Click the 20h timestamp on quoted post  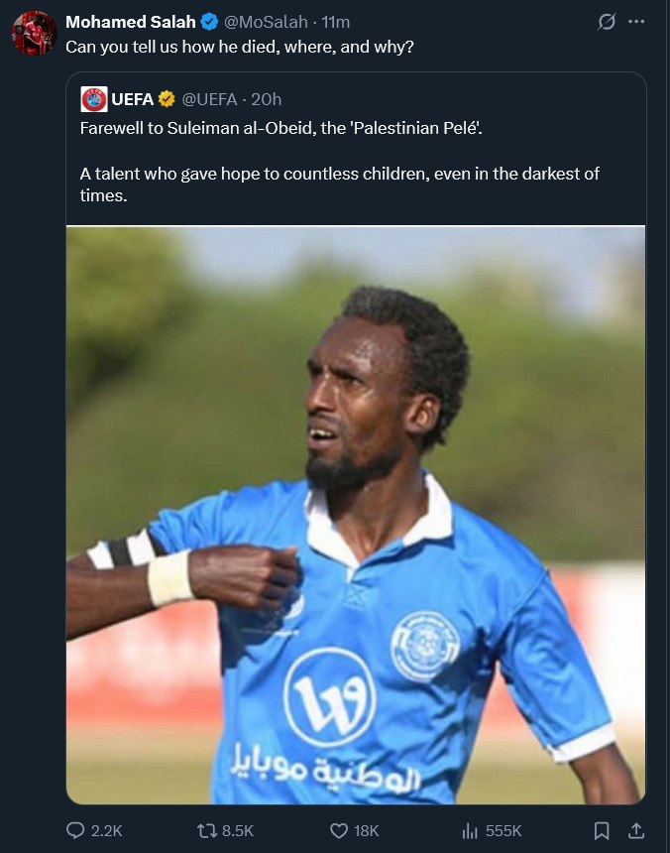pos(266,99)
